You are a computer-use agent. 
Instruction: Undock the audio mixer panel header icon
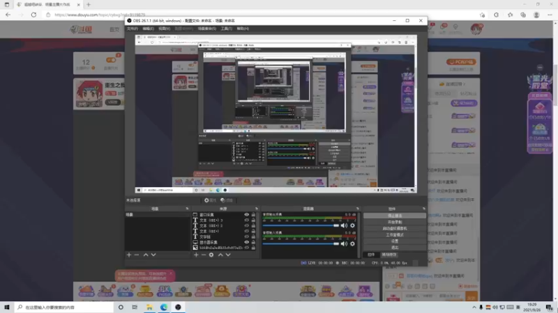click(x=357, y=209)
